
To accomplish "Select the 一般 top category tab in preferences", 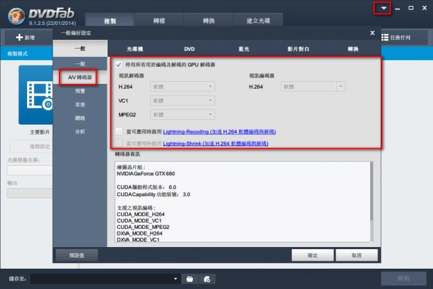I will [x=80, y=49].
